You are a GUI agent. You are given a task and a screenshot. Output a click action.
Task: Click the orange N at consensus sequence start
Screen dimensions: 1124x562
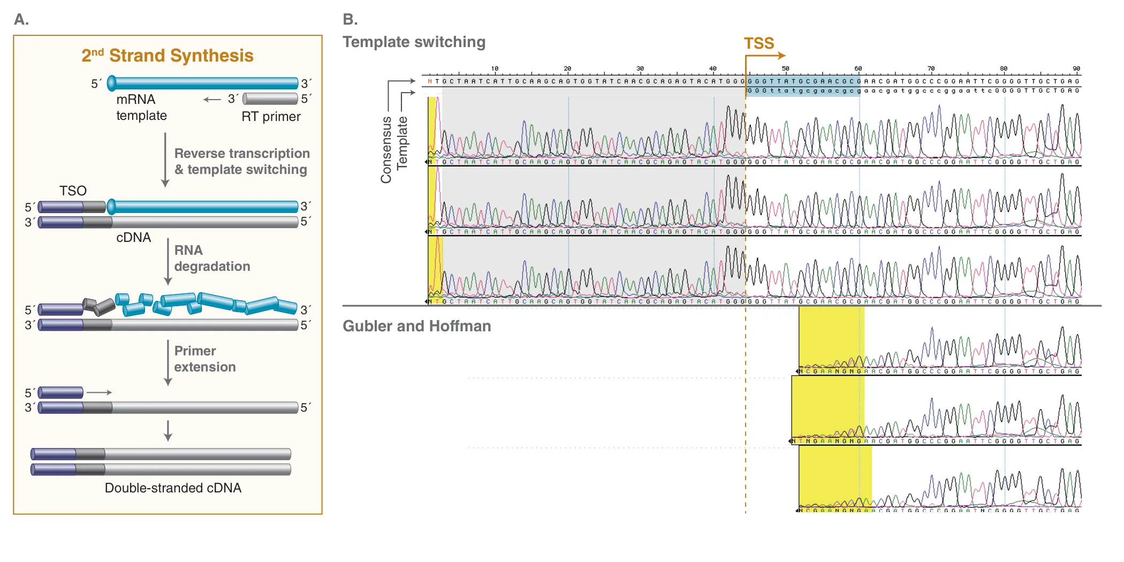(x=430, y=82)
